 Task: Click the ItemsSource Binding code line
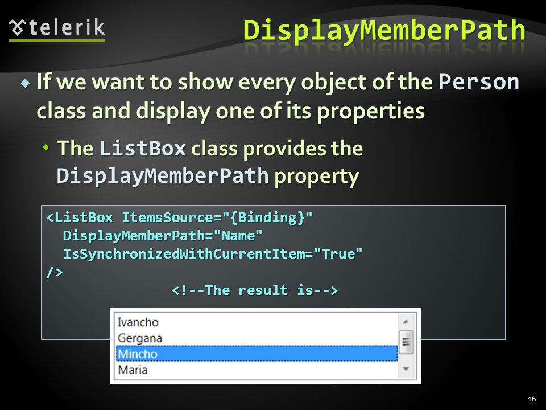click(x=179, y=218)
